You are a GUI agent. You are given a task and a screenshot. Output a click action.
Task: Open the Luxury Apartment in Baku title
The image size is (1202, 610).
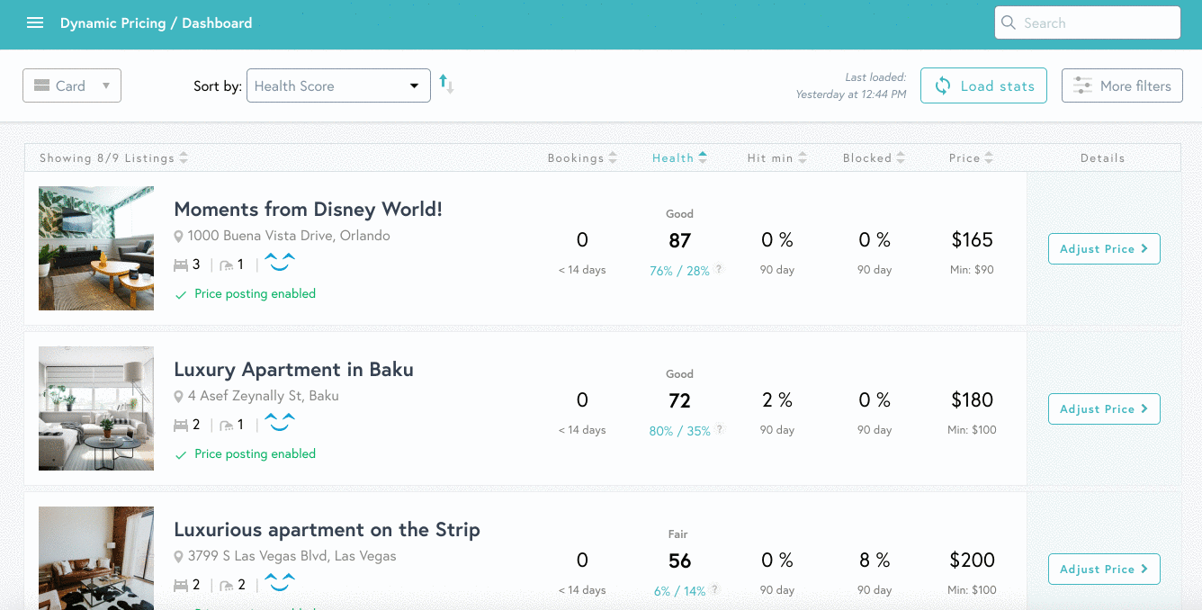point(293,370)
